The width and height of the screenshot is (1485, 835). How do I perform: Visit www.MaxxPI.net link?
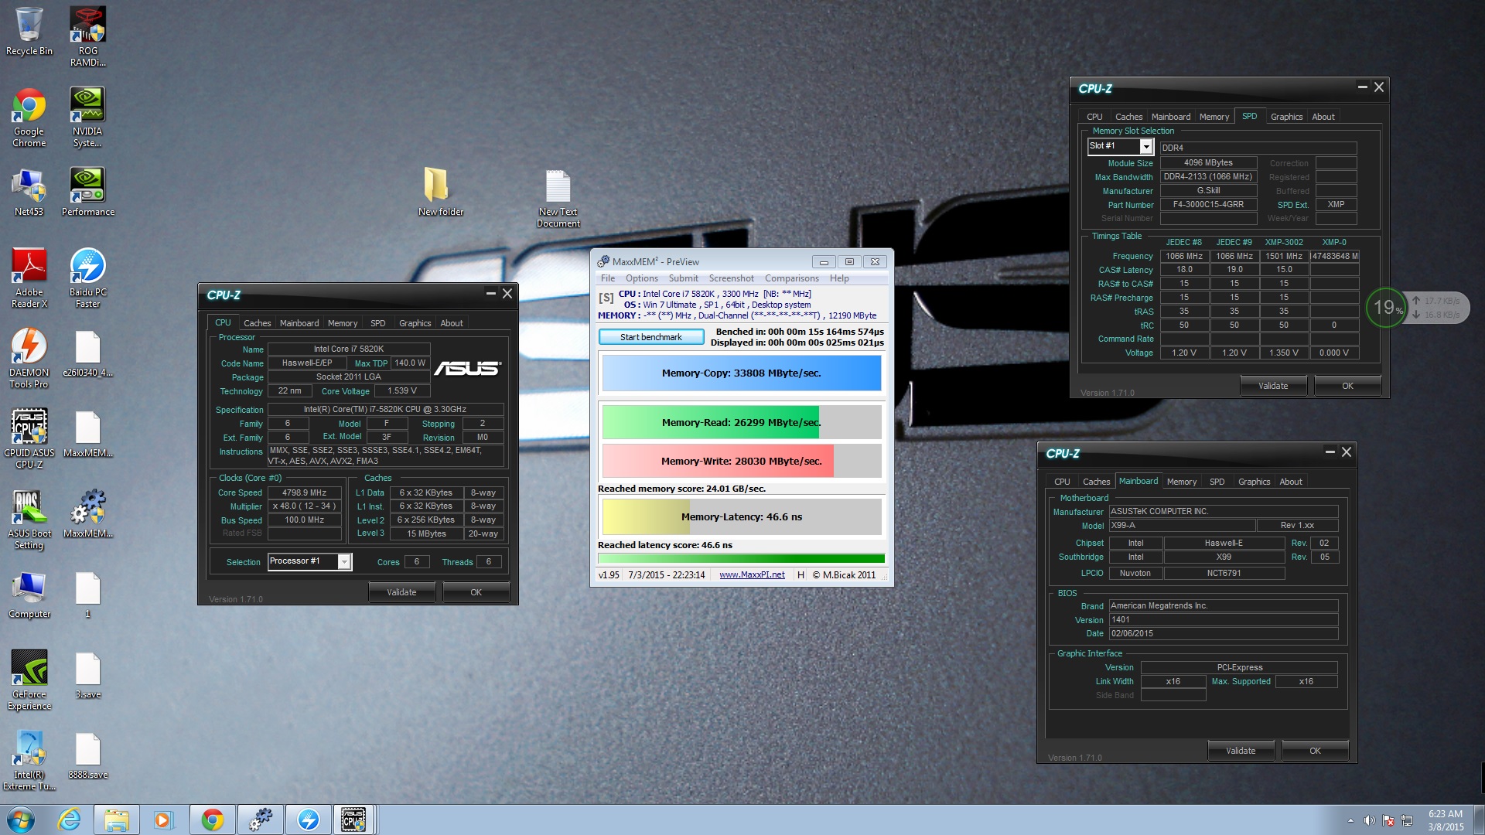pyautogui.click(x=752, y=575)
